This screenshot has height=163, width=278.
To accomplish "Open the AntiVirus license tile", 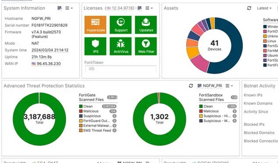I will click(x=121, y=46).
